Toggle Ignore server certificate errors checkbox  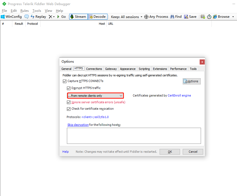pos(69,102)
